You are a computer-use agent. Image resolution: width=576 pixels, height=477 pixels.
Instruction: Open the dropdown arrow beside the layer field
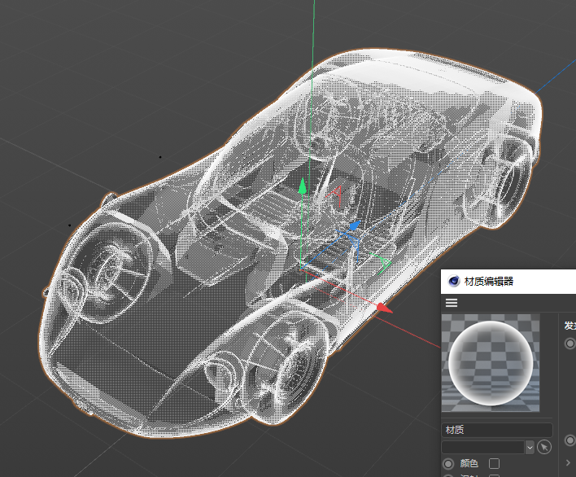click(x=530, y=448)
